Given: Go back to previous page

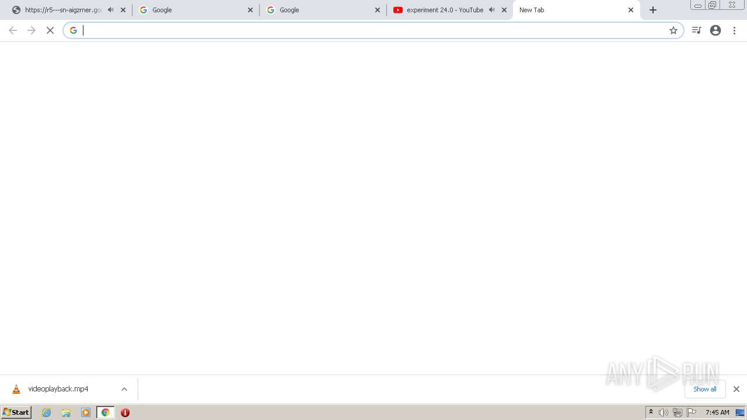Looking at the screenshot, I should [x=13, y=30].
